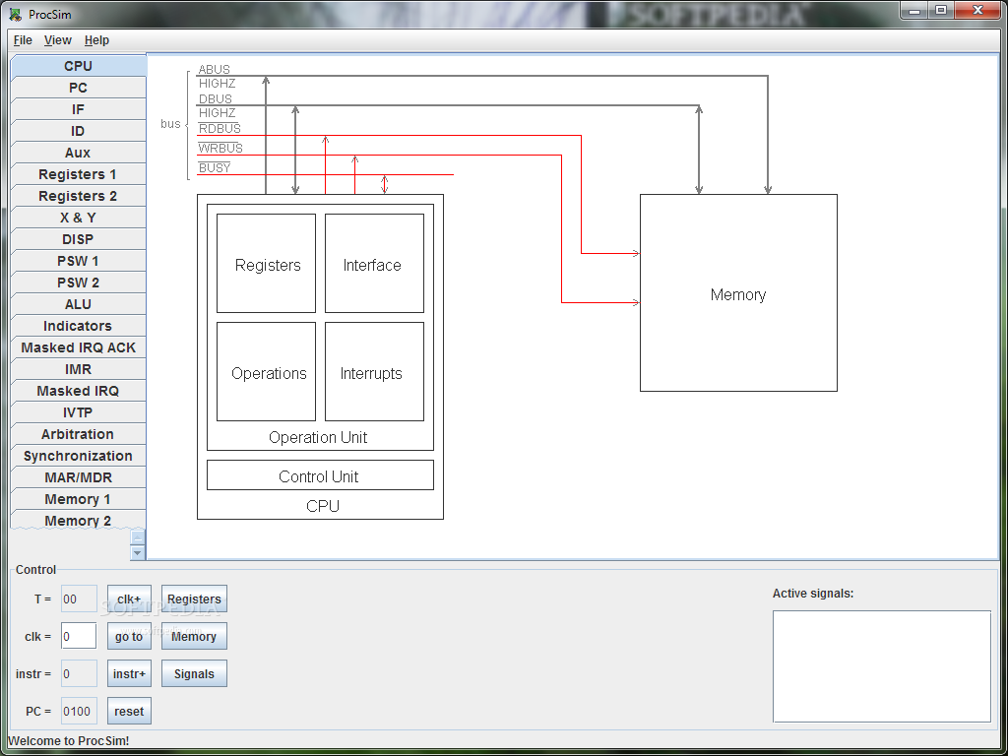Switch to the X & Y tab
Viewport: 1008px width, 756px height.
pos(79,218)
